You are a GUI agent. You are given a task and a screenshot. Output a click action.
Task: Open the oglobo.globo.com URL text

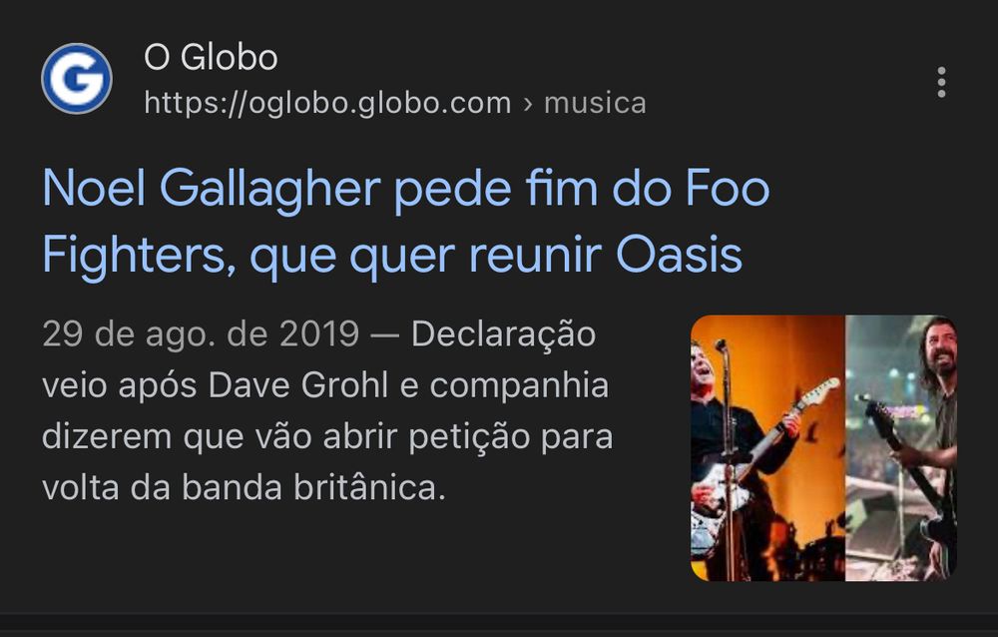click(x=327, y=103)
